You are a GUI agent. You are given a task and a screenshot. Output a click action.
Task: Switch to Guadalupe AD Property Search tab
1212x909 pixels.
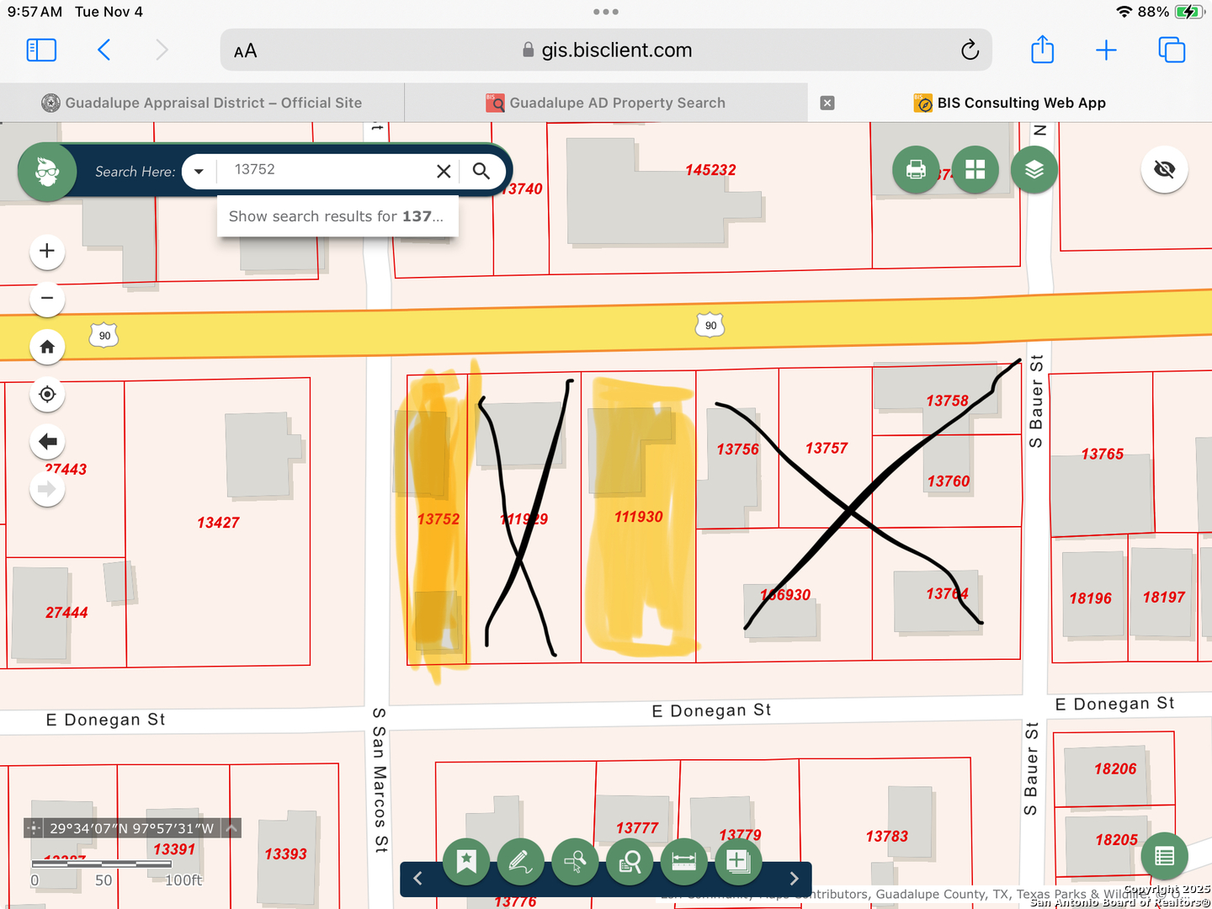(606, 103)
